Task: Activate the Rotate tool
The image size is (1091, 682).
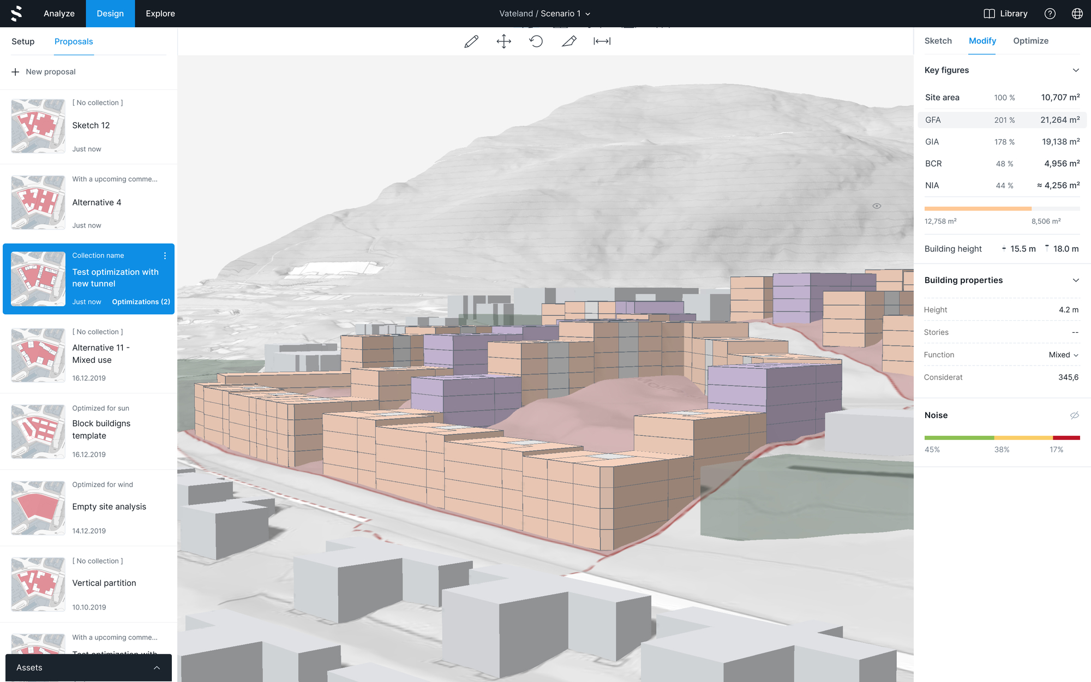Action: (x=536, y=41)
